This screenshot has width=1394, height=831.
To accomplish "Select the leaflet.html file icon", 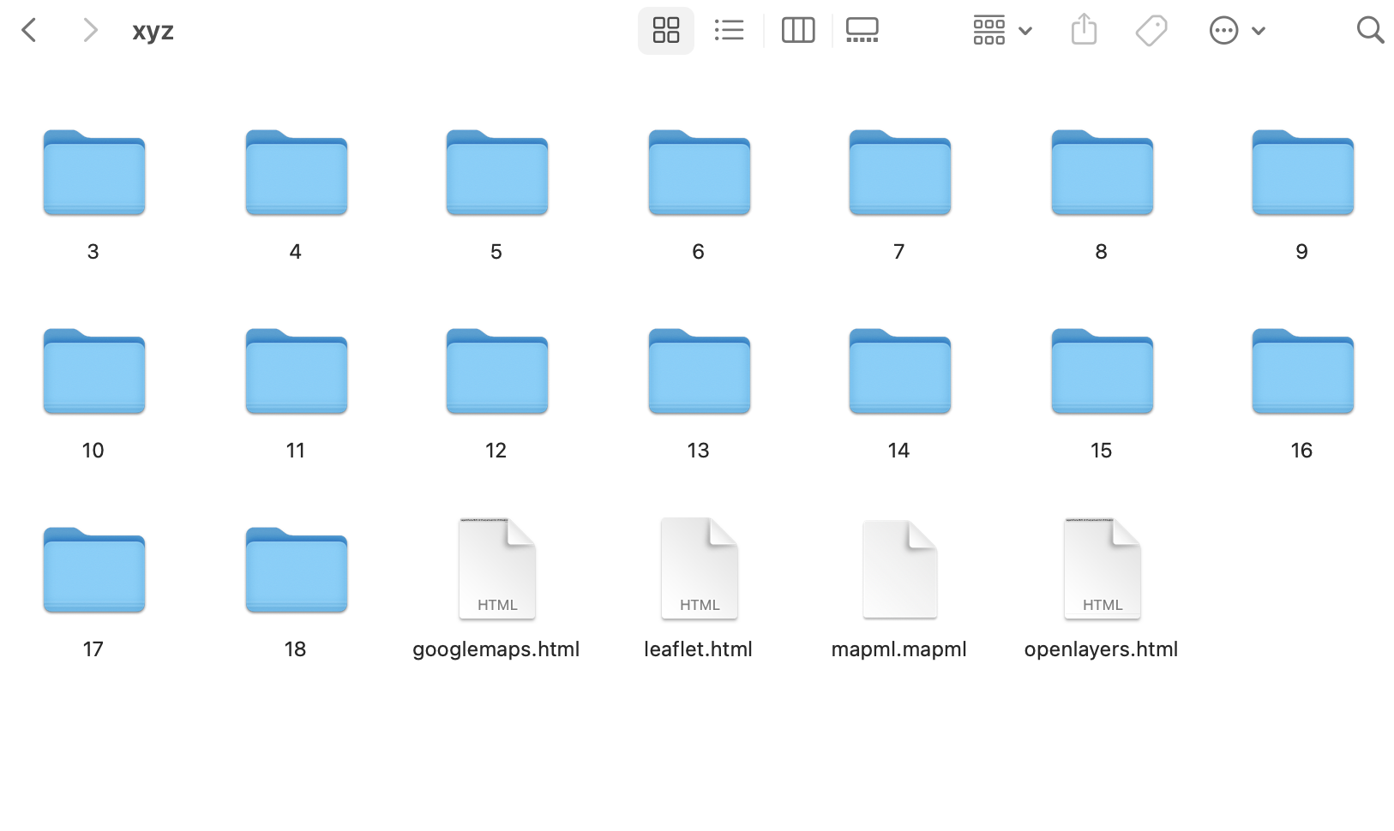I will [700, 568].
